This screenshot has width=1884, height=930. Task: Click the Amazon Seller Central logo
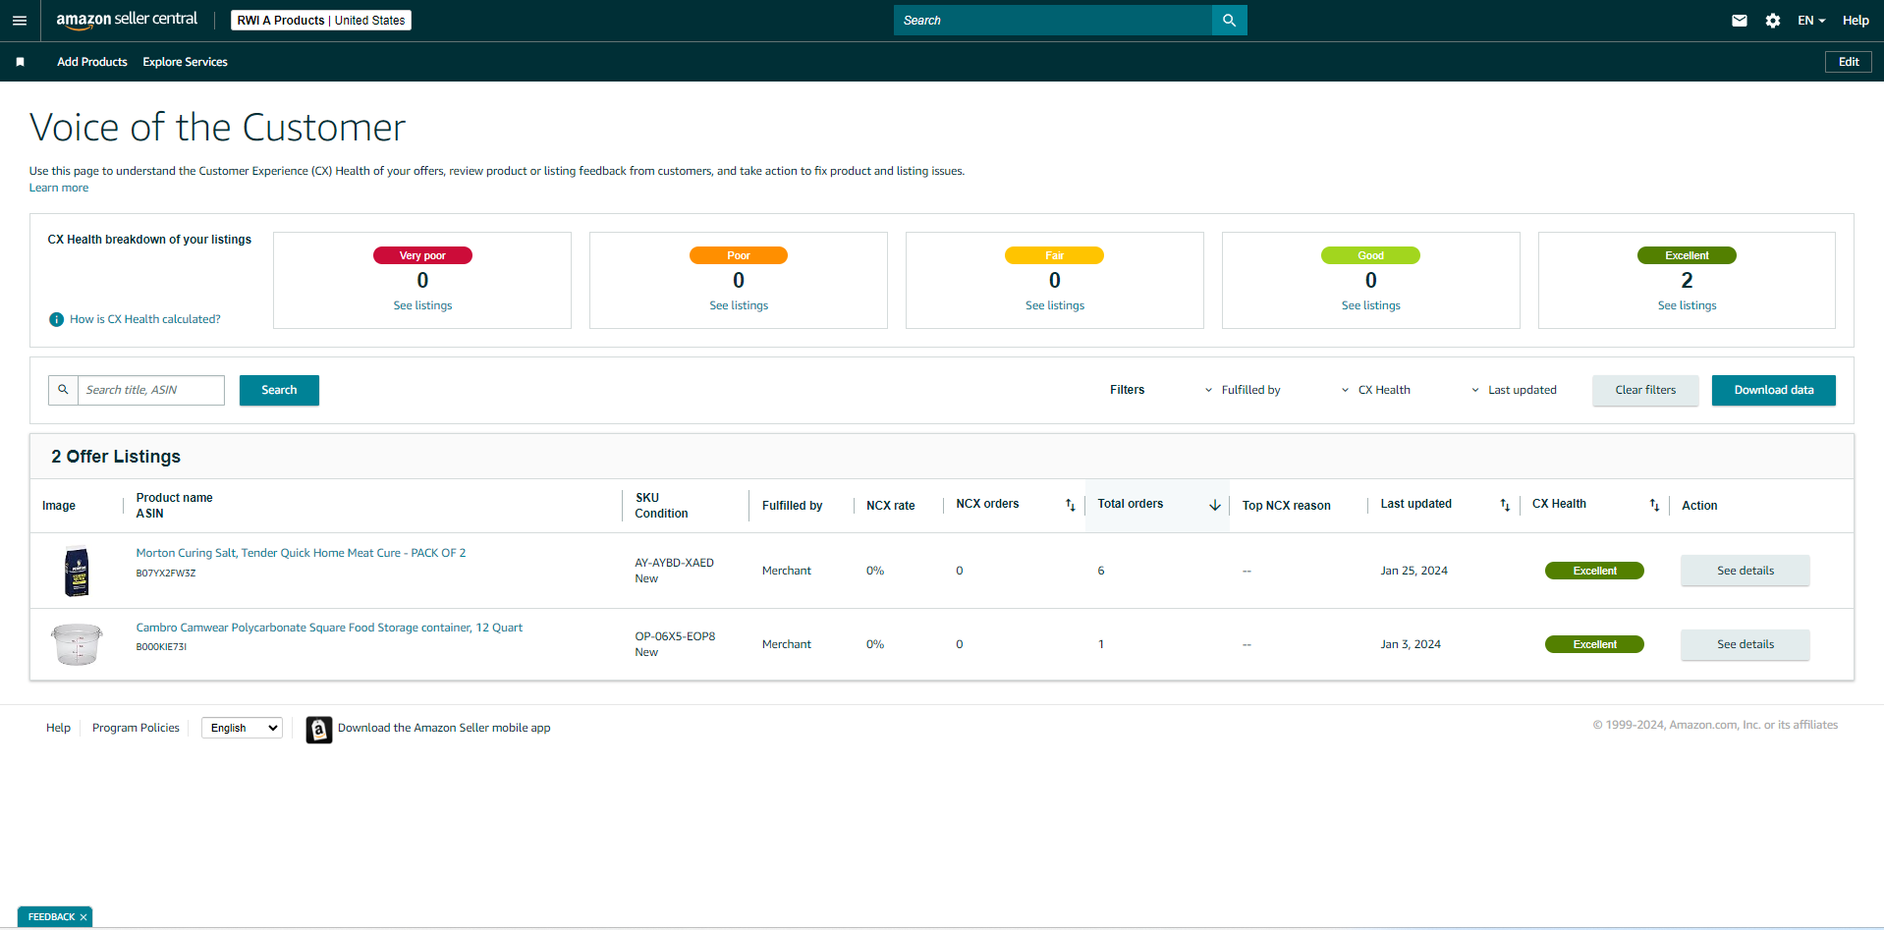click(x=127, y=20)
